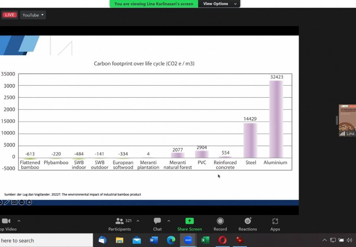Open Zoom Apps
This screenshot has height=247, width=356.
[x=275, y=224]
